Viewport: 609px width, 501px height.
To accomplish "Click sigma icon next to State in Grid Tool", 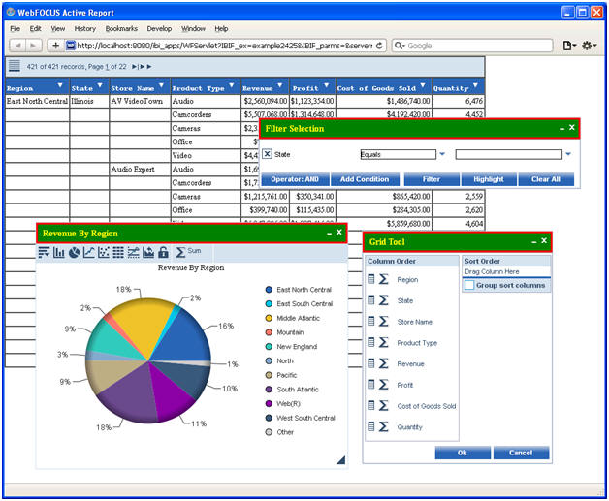I will (x=384, y=300).
